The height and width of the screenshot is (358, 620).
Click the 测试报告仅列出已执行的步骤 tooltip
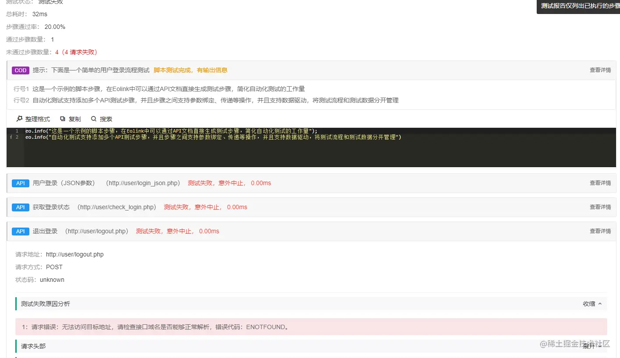click(578, 6)
